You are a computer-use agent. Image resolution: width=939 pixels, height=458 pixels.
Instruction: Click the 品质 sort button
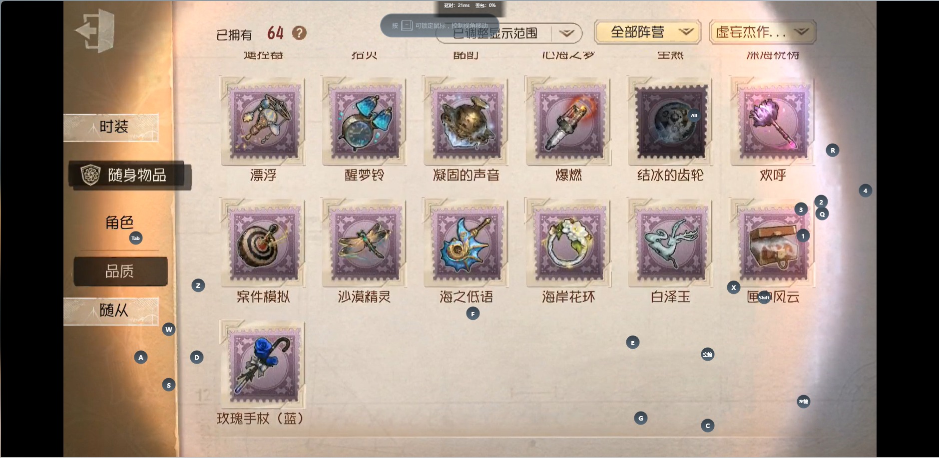tap(120, 271)
